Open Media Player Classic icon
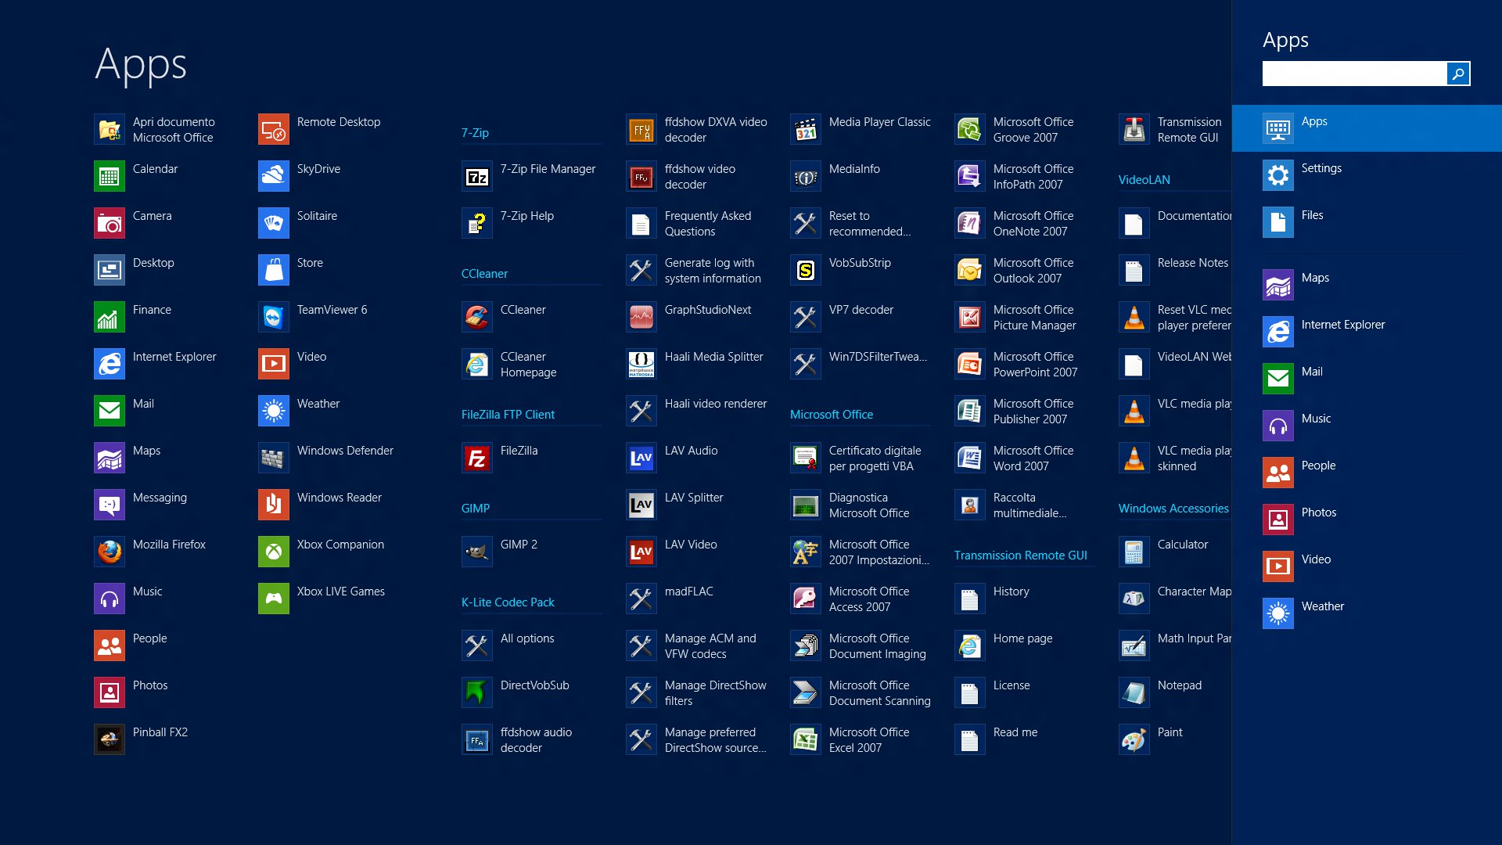The height and width of the screenshot is (845, 1502). tap(806, 129)
